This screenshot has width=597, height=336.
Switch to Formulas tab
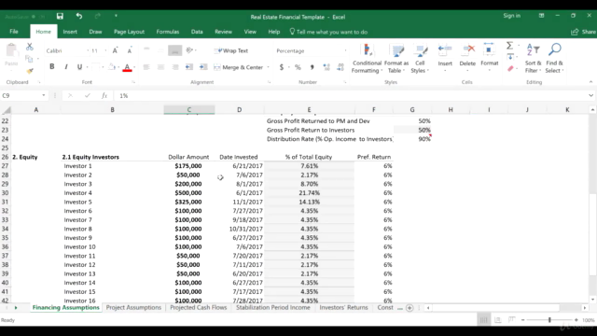pyautogui.click(x=168, y=32)
